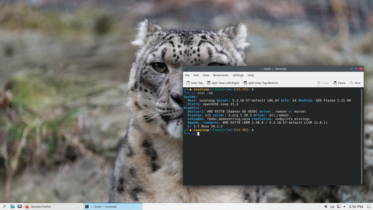The height and width of the screenshot is (210, 373).
Task: Open the File menu in Konsole
Action: [187, 75]
